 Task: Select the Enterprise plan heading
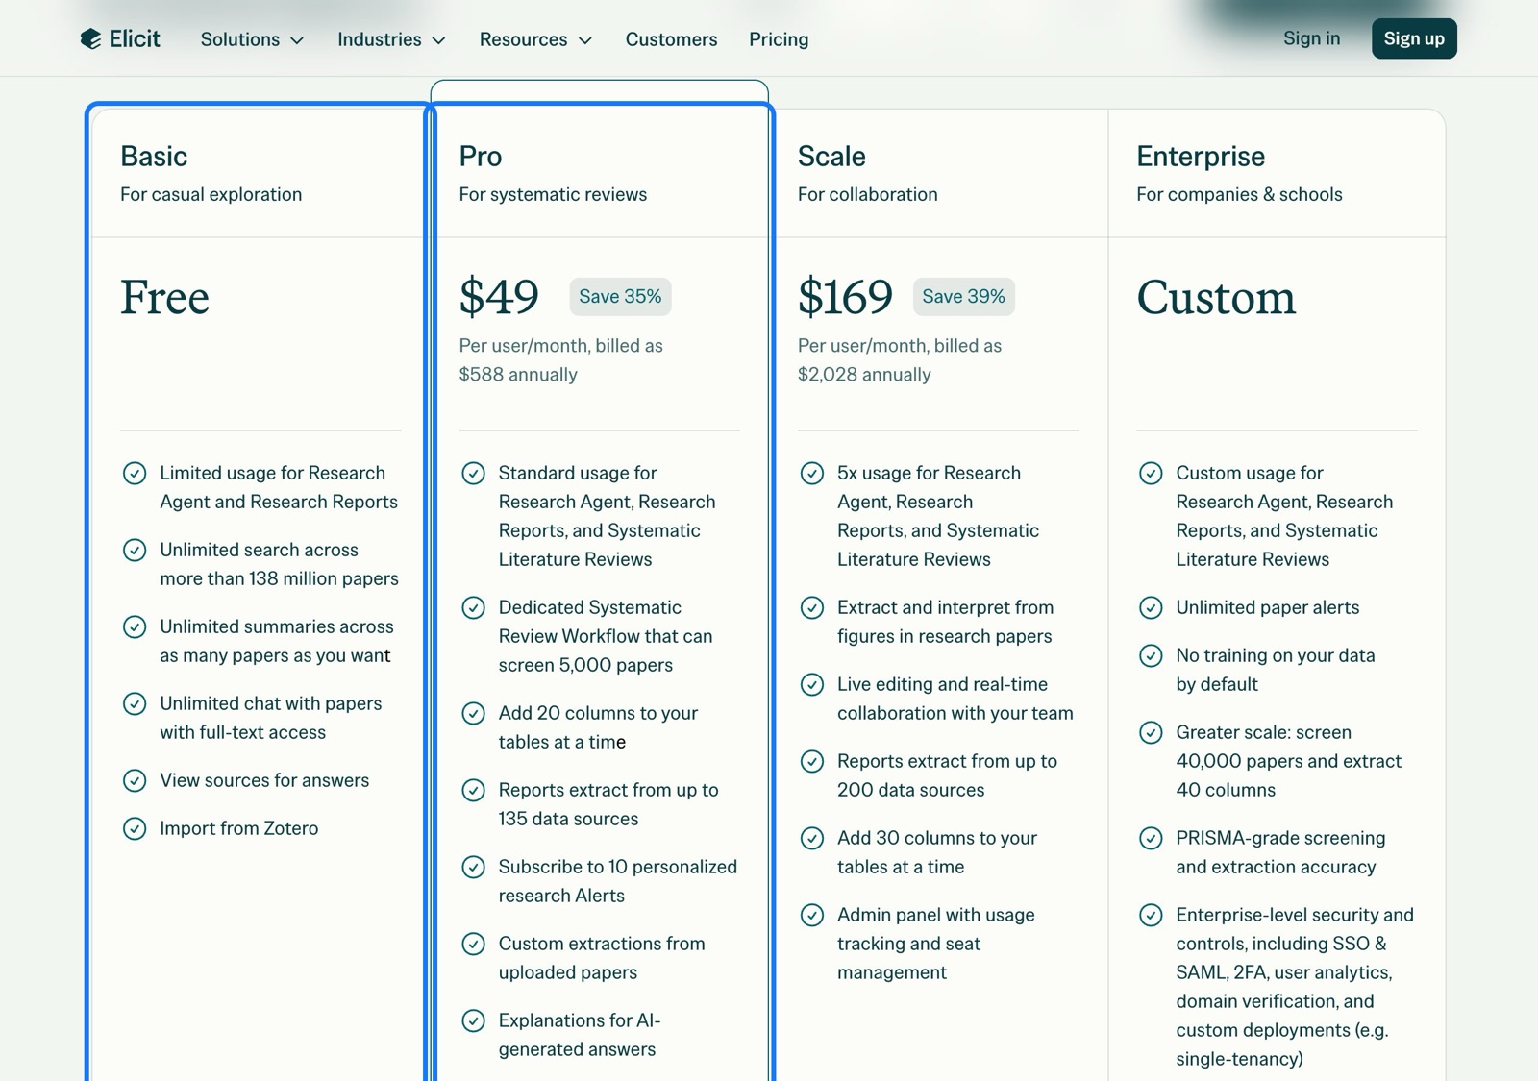tap(1201, 156)
